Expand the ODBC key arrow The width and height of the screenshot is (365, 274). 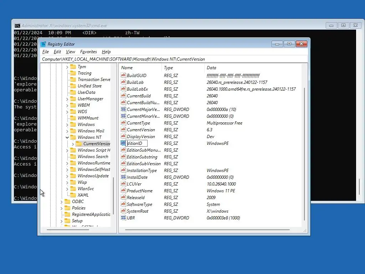click(61, 202)
